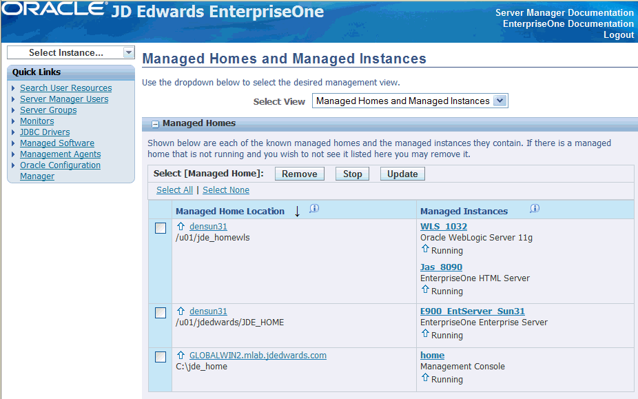Go to Server Groups
The height and width of the screenshot is (399, 638).
[48, 110]
